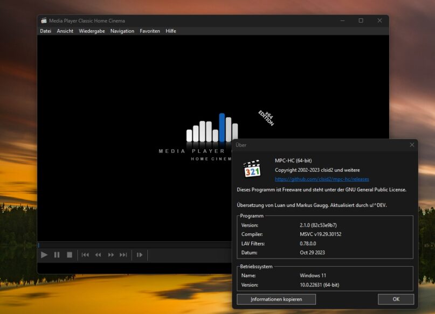The height and width of the screenshot is (314, 435).
Task: Click the Informationen kopieren button
Action: click(x=277, y=299)
